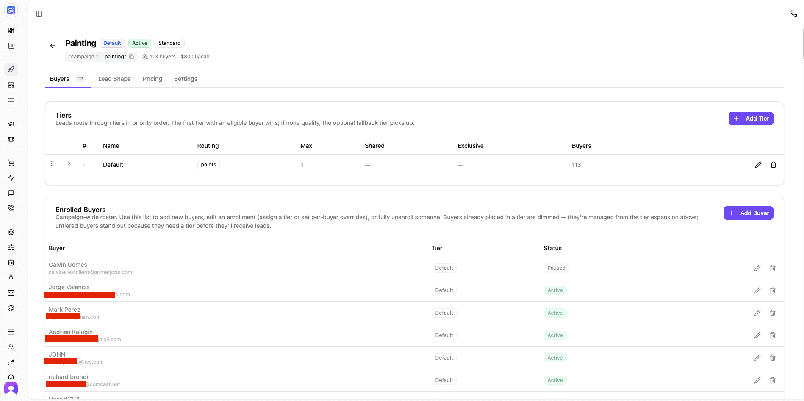
Task: Edit richard brondi enrollment
Action: [757, 380]
